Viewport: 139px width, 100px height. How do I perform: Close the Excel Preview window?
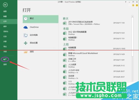click(x=137, y=2)
